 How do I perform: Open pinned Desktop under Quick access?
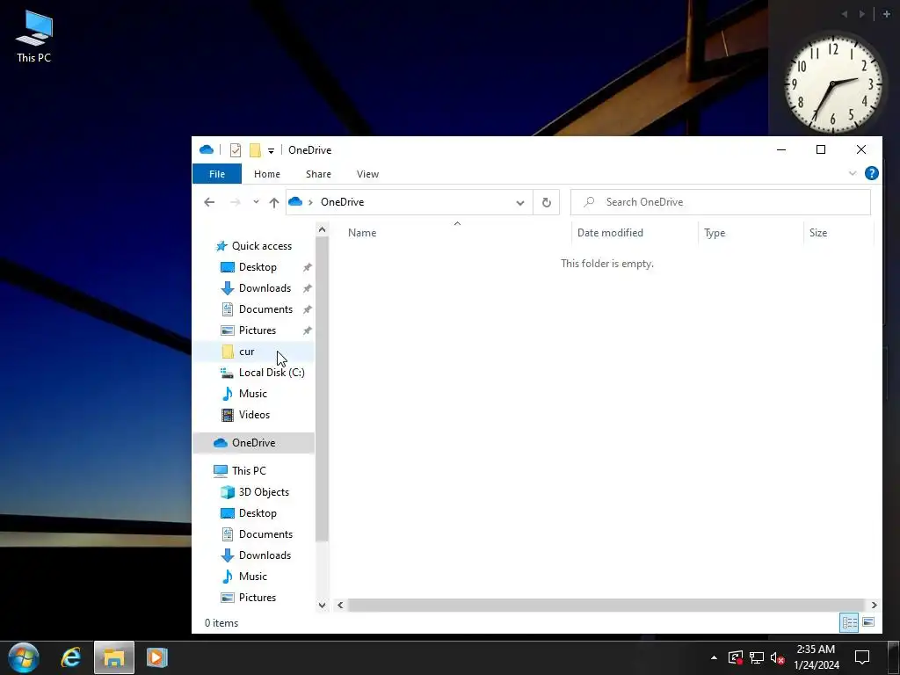tap(258, 267)
